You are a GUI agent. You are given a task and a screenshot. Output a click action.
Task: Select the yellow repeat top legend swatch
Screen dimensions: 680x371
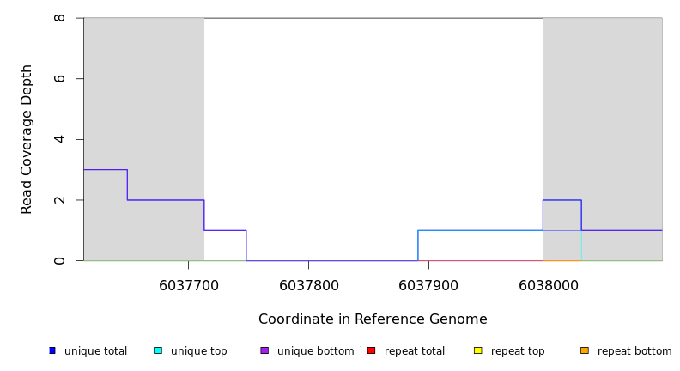coord(477,350)
